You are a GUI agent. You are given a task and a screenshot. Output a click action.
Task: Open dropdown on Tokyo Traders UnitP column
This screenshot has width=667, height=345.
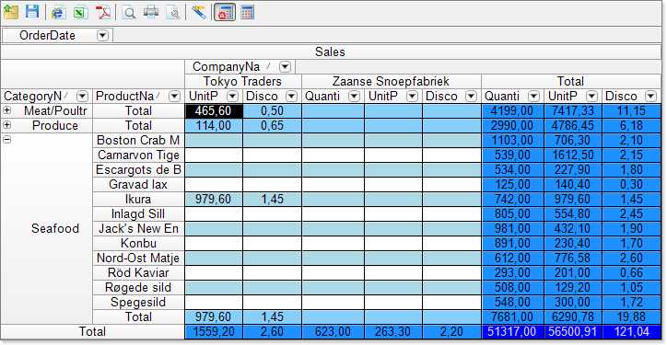click(233, 97)
